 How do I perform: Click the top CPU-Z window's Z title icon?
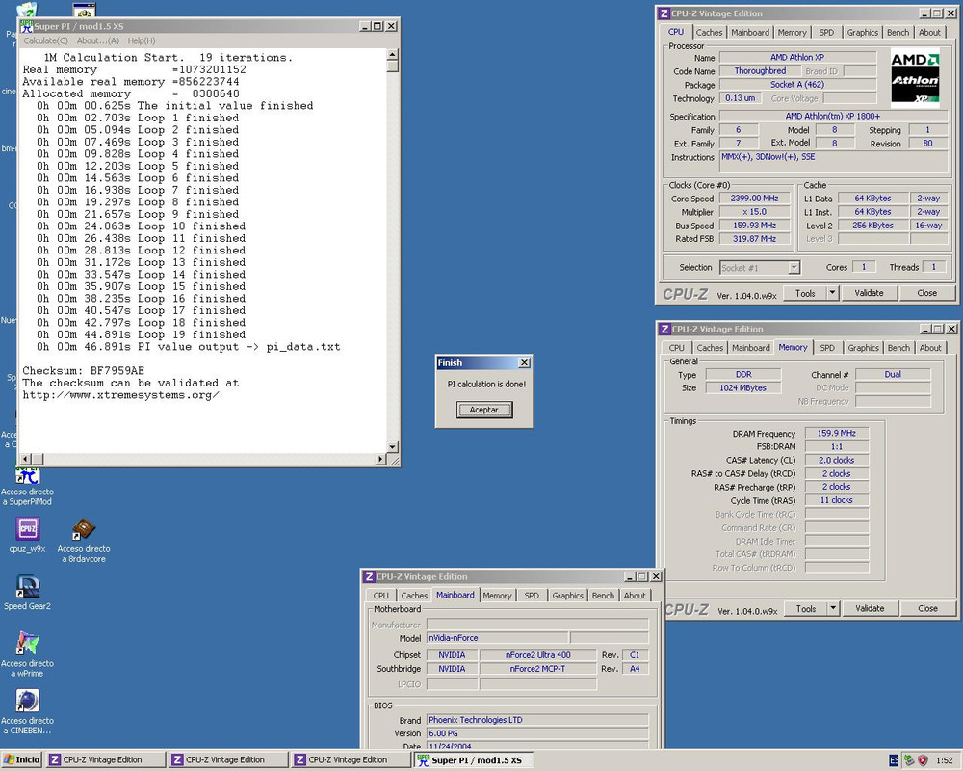pyautogui.click(x=664, y=13)
